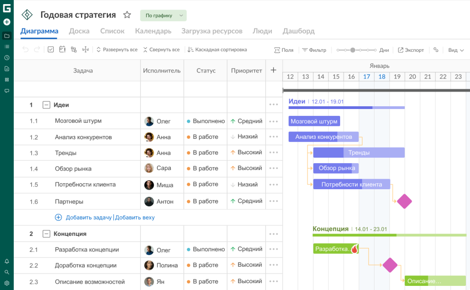Screen dimensions: 470x290
Task: Switch to the Доска tab
Action: point(79,31)
